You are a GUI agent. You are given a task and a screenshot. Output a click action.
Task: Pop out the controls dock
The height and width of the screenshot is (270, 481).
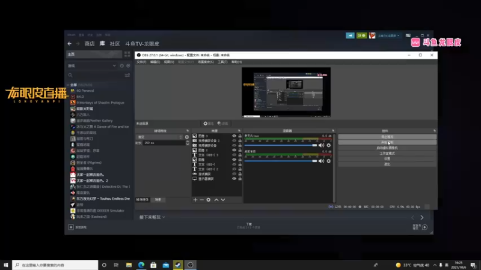[434, 131]
